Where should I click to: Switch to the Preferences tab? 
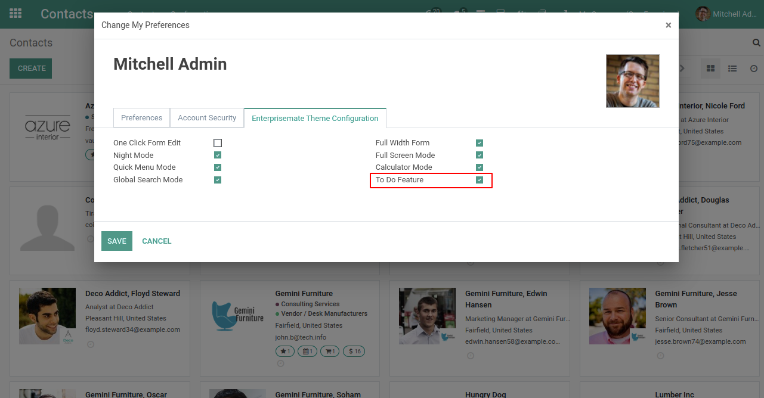[x=141, y=118]
